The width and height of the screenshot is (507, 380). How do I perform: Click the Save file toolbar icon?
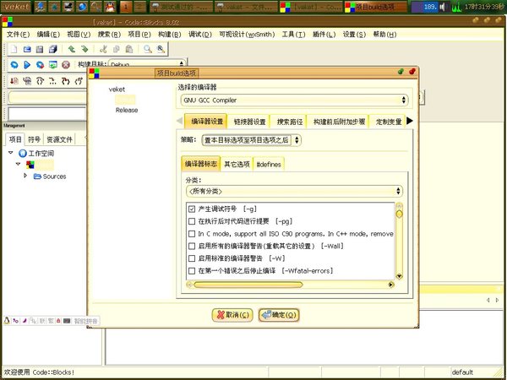[40, 50]
